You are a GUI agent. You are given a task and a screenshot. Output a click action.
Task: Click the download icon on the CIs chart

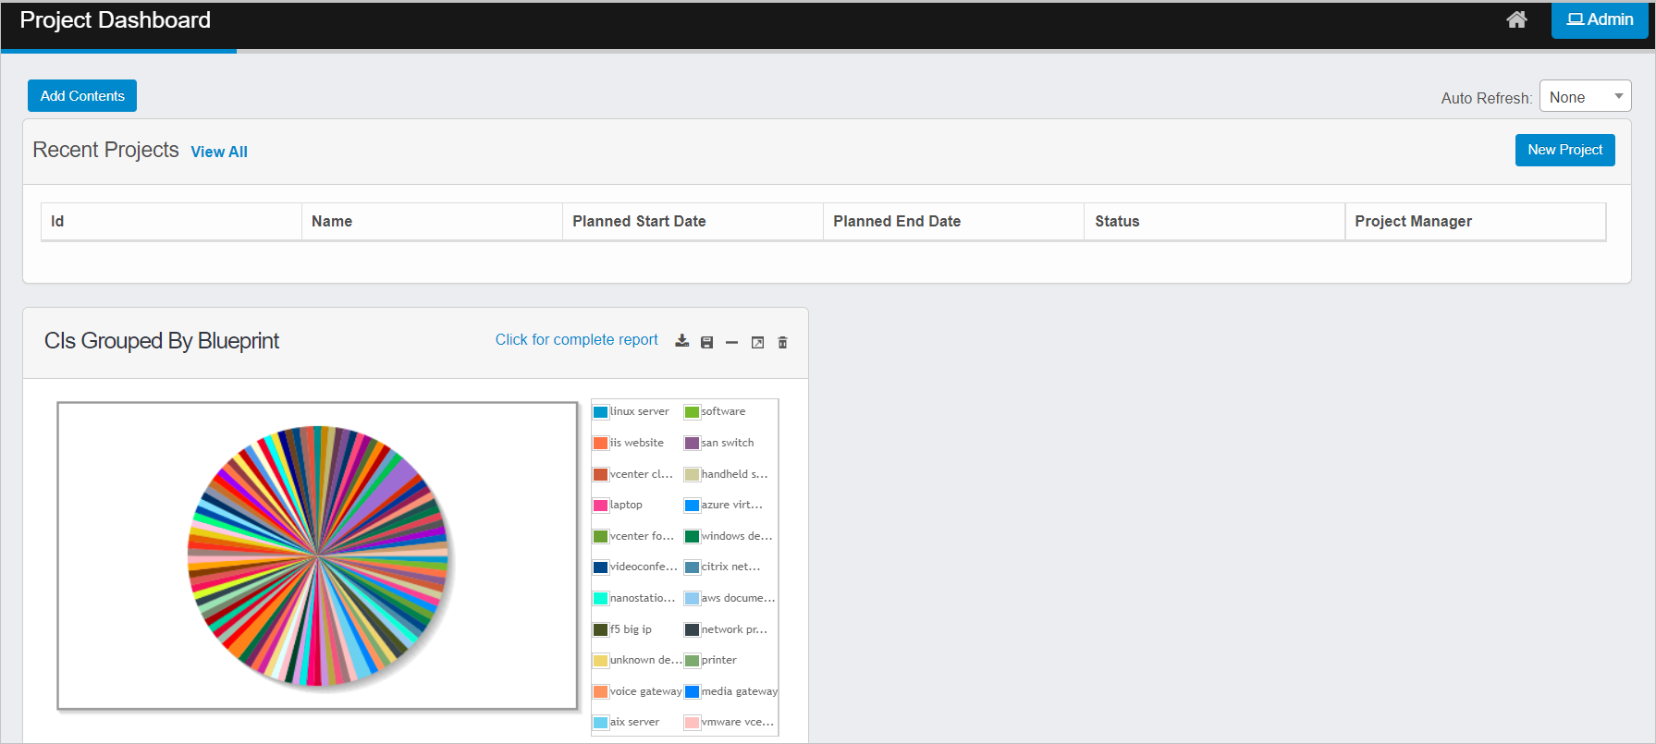[681, 341]
